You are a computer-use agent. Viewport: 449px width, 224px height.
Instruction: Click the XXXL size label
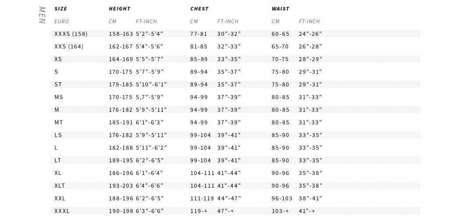coord(62,211)
